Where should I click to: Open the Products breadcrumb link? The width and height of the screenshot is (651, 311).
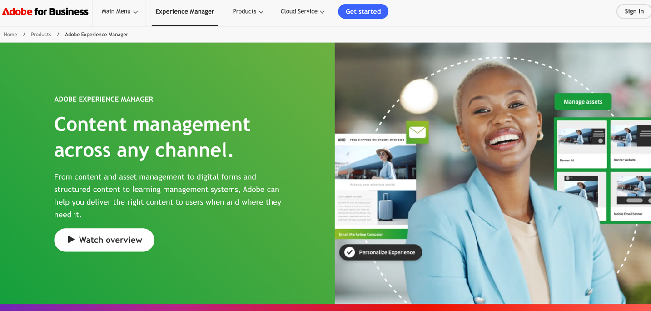(41, 35)
